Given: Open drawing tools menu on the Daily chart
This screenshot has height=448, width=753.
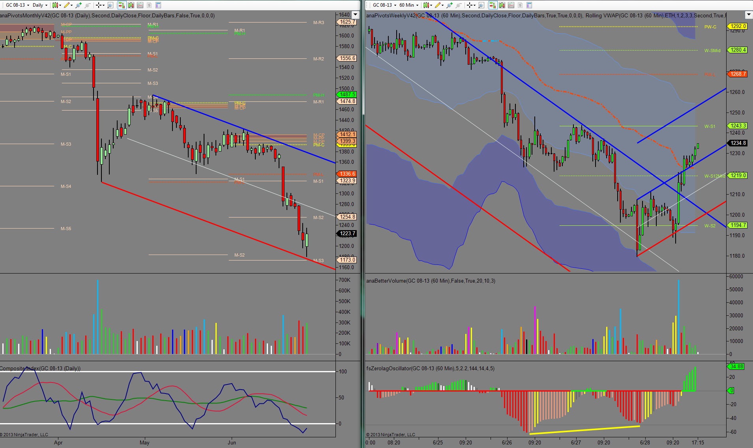Looking at the screenshot, I should point(68,5).
